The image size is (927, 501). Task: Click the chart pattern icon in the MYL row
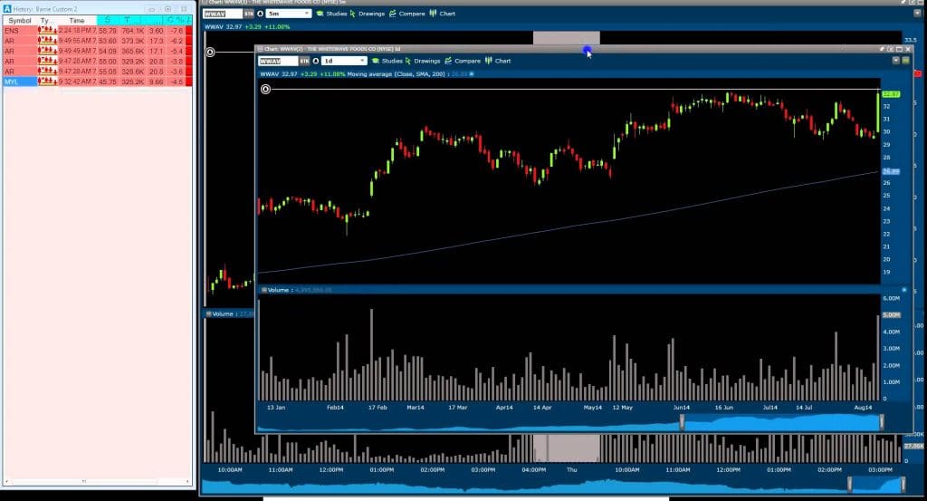click(47, 82)
